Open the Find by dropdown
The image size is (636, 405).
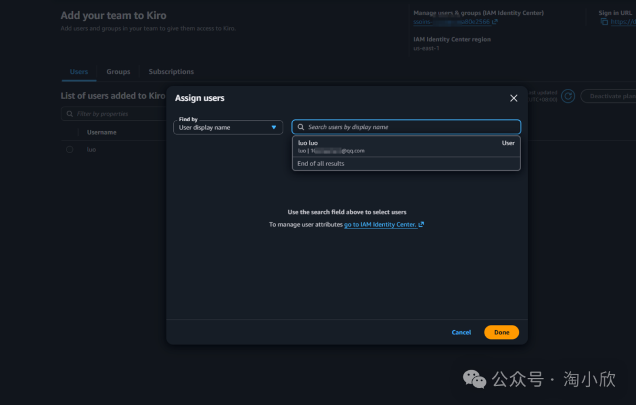[228, 127]
